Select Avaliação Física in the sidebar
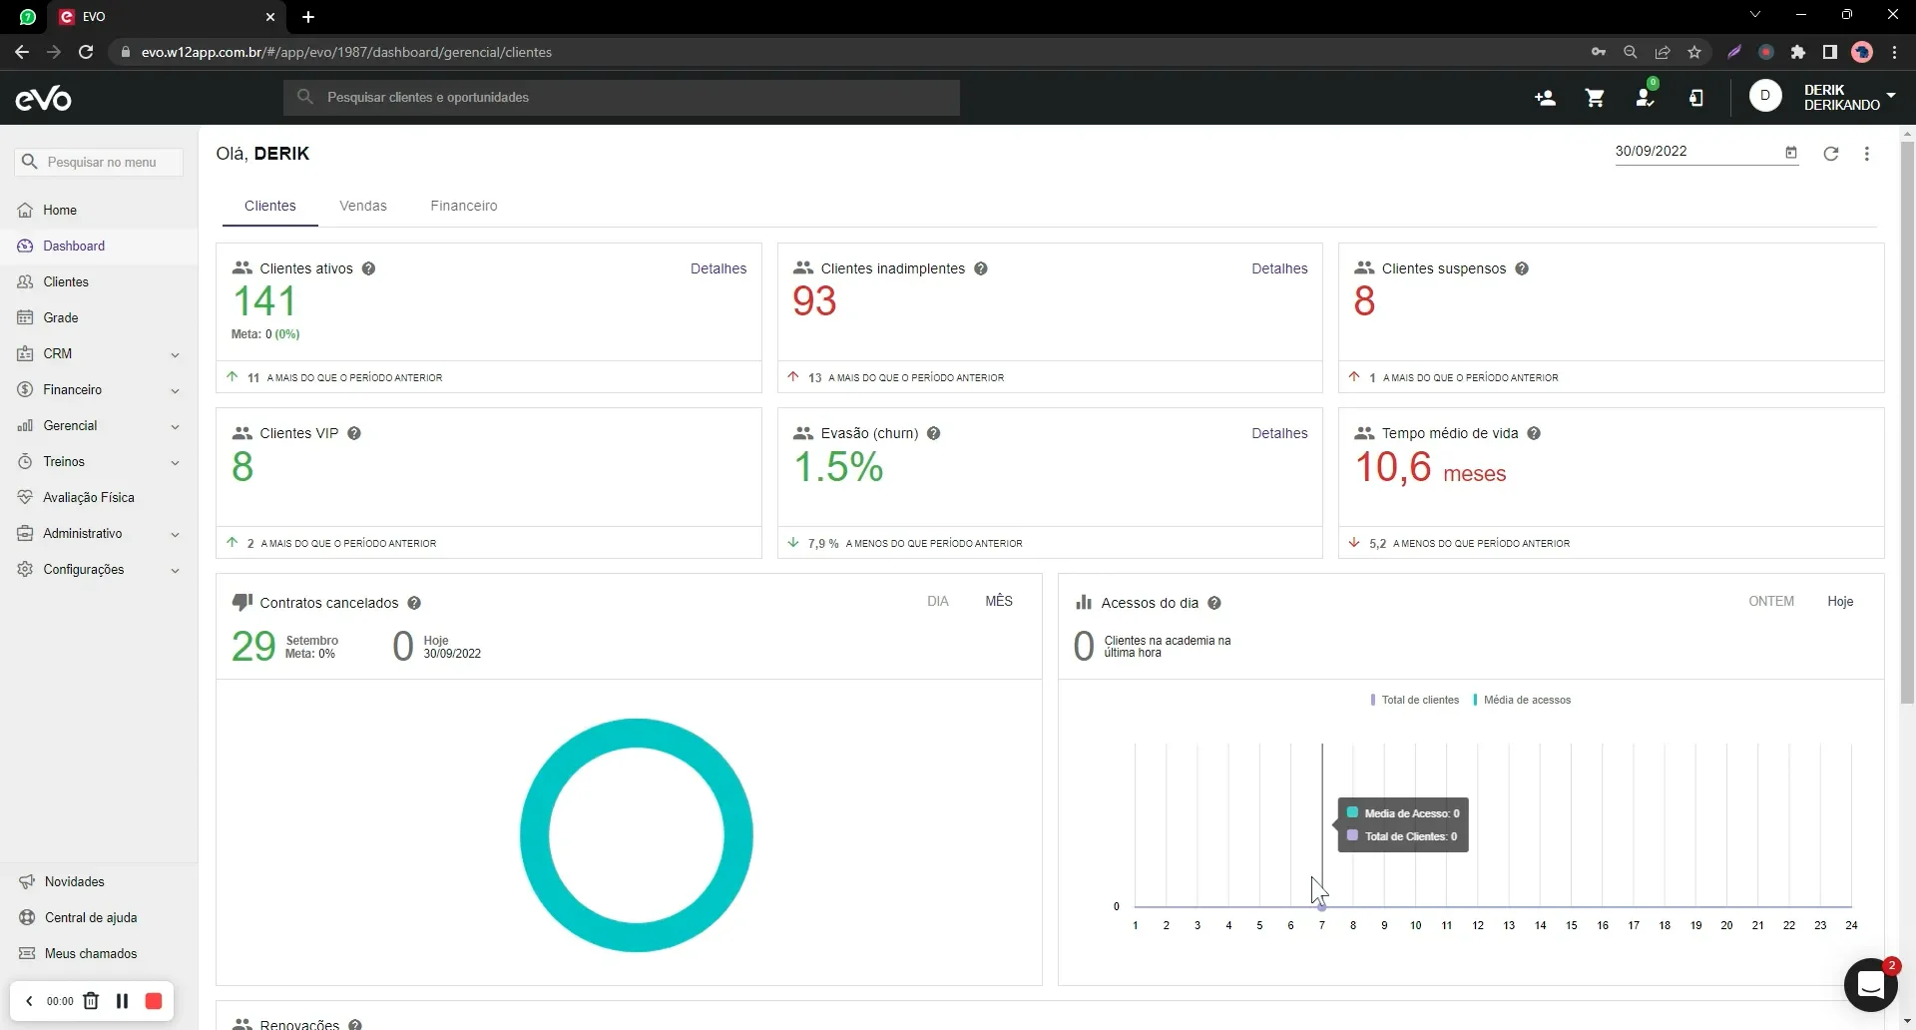The width and height of the screenshot is (1916, 1030). (x=90, y=496)
